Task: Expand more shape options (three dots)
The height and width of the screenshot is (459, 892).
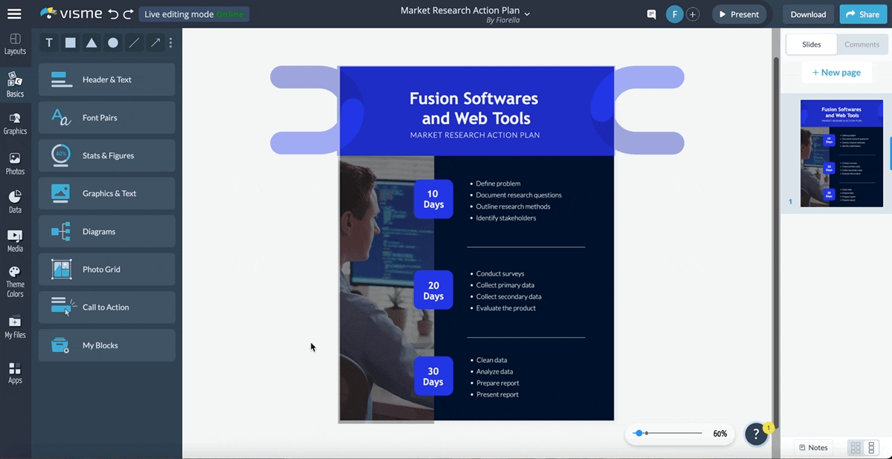Action: (x=171, y=43)
